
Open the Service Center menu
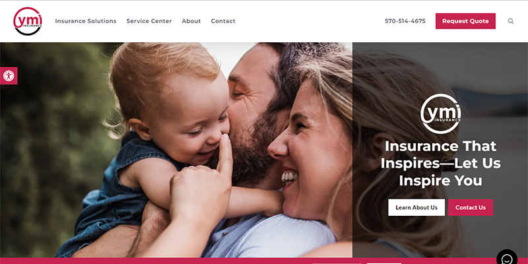point(149,21)
